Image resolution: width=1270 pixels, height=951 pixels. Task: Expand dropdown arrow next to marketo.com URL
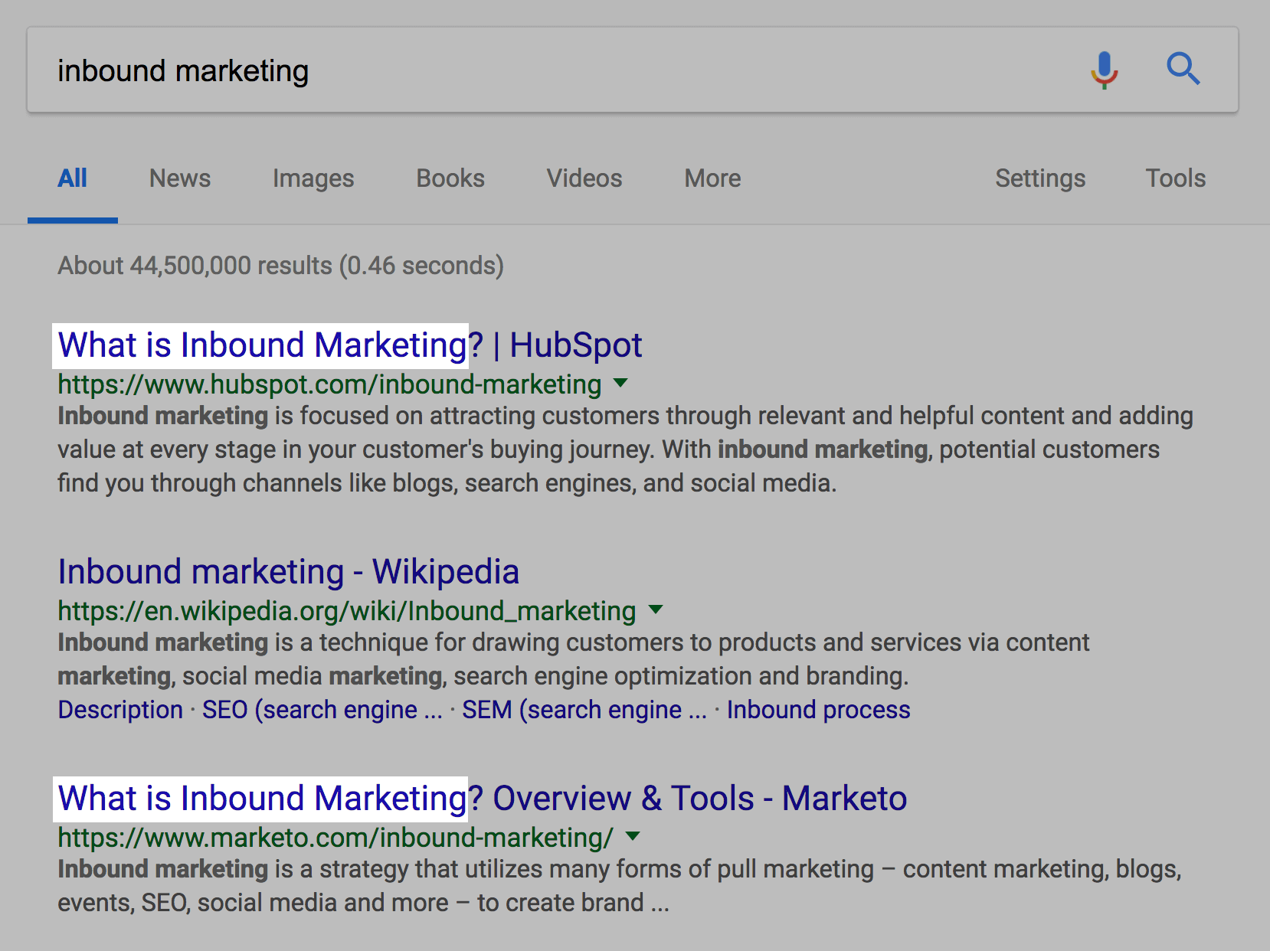point(633,836)
